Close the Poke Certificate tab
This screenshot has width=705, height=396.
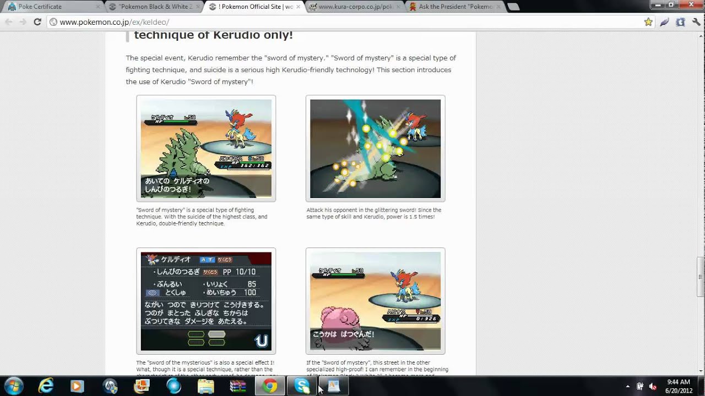coord(97,7)
